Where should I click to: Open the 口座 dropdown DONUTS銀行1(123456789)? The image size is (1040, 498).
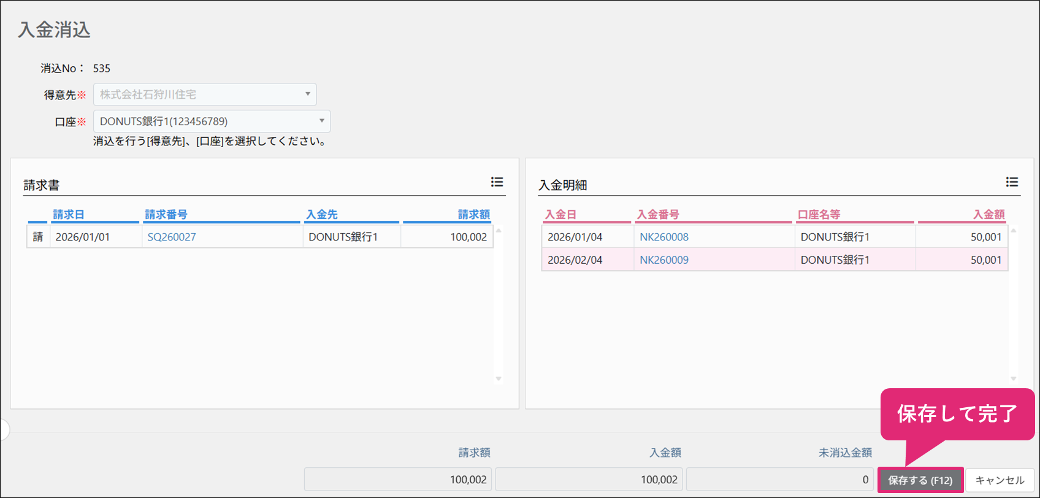point(212,121)
